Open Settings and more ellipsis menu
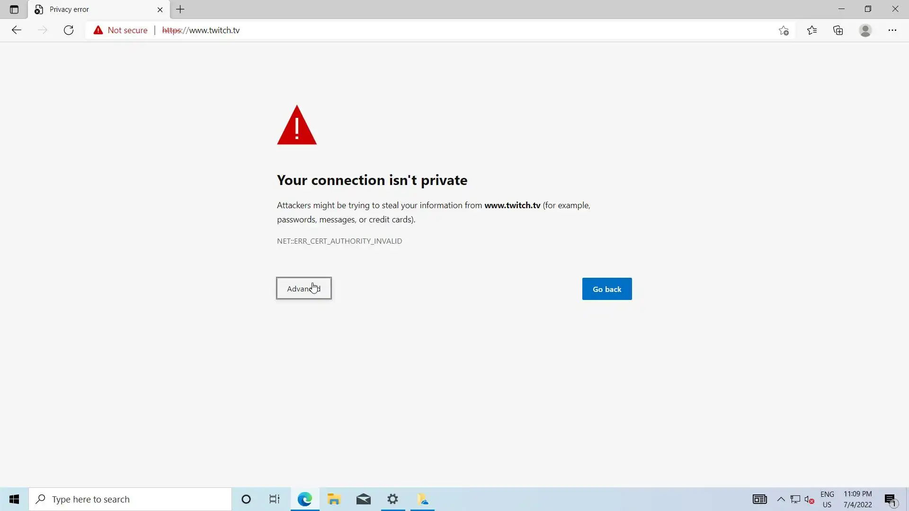The image size is (909, 511). 892,30
